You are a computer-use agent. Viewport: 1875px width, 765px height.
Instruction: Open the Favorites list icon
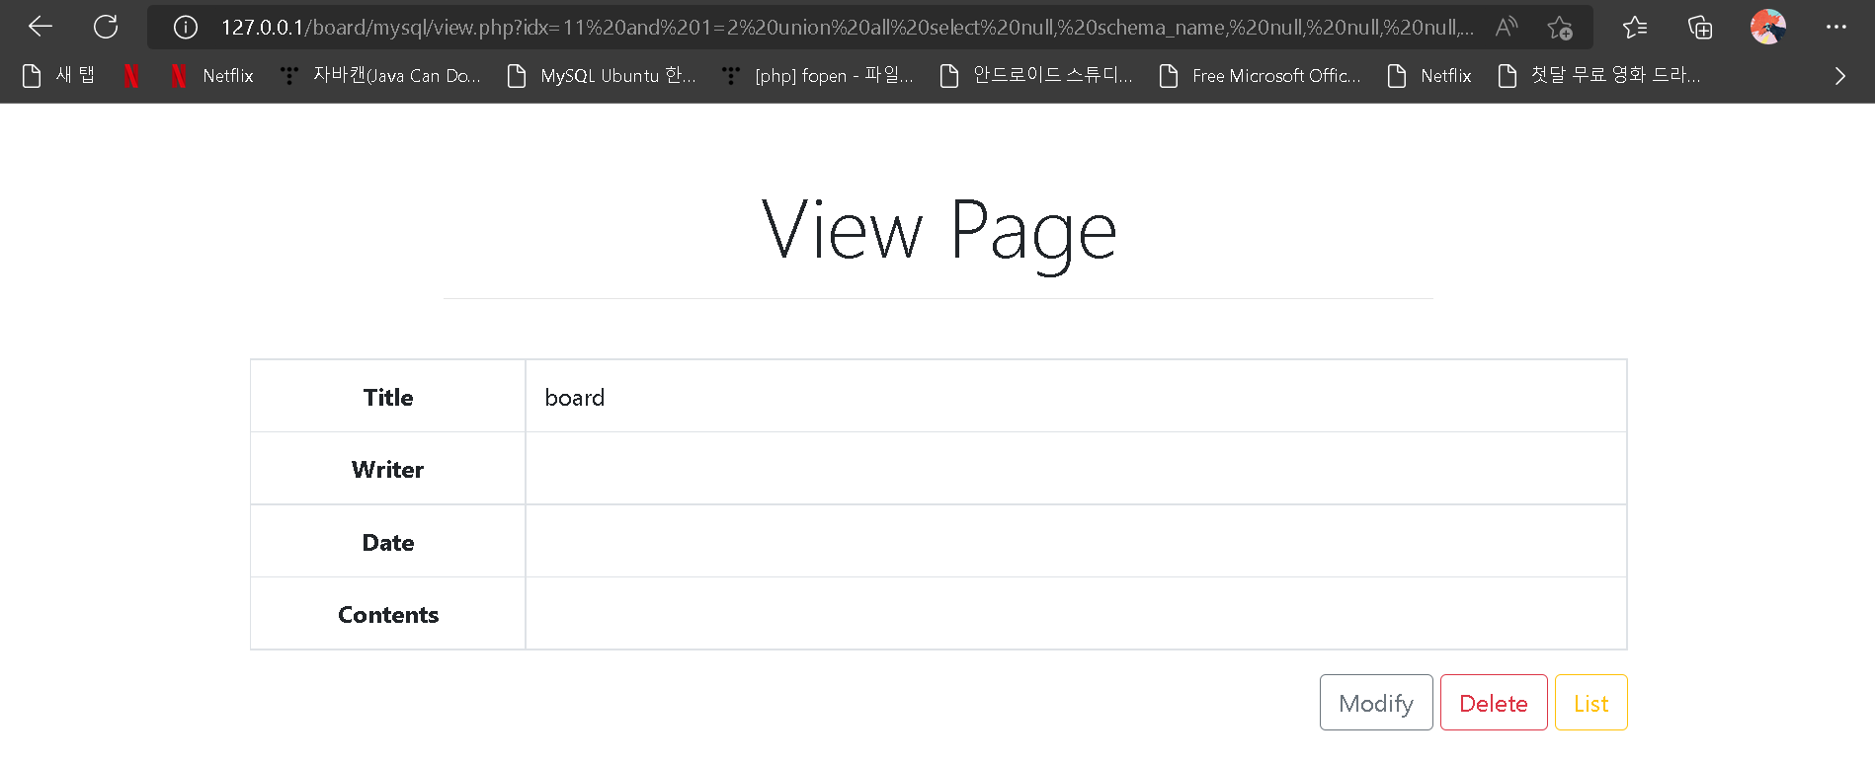coord(1635,27)
